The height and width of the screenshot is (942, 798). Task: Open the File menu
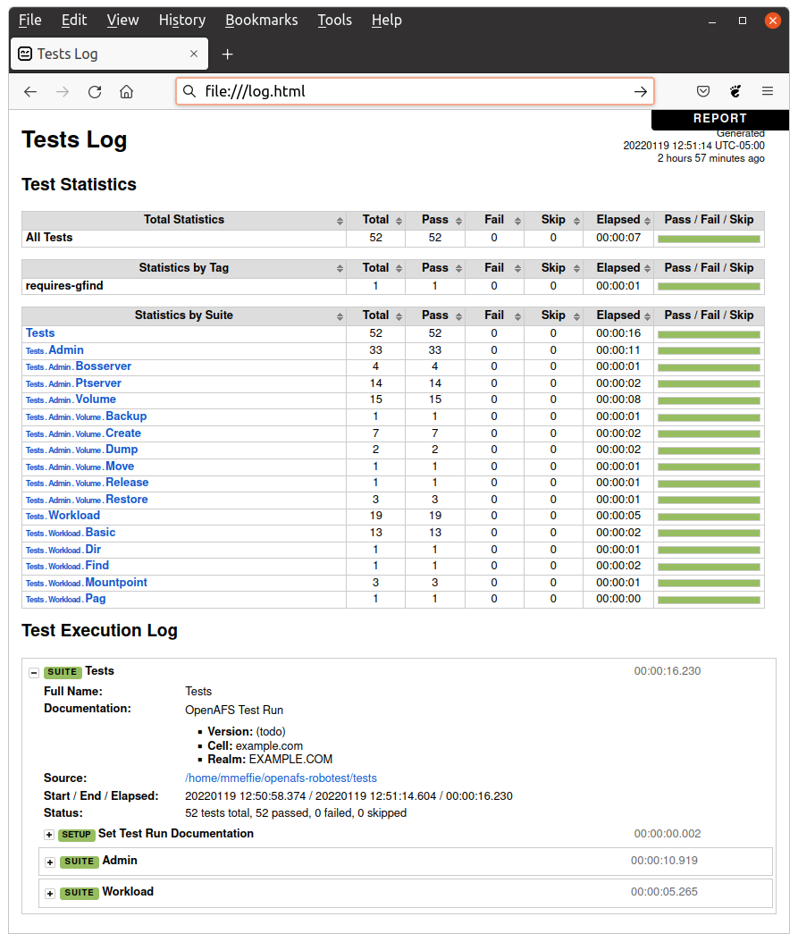tap(30, 20)
